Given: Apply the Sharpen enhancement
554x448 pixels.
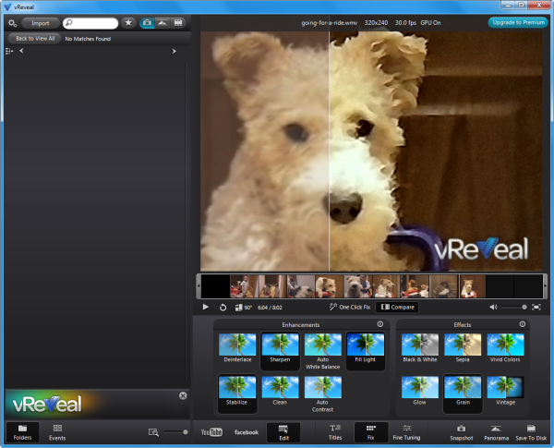Looking at the screenshot, I should pyautogui.click(x=279, y=345).
